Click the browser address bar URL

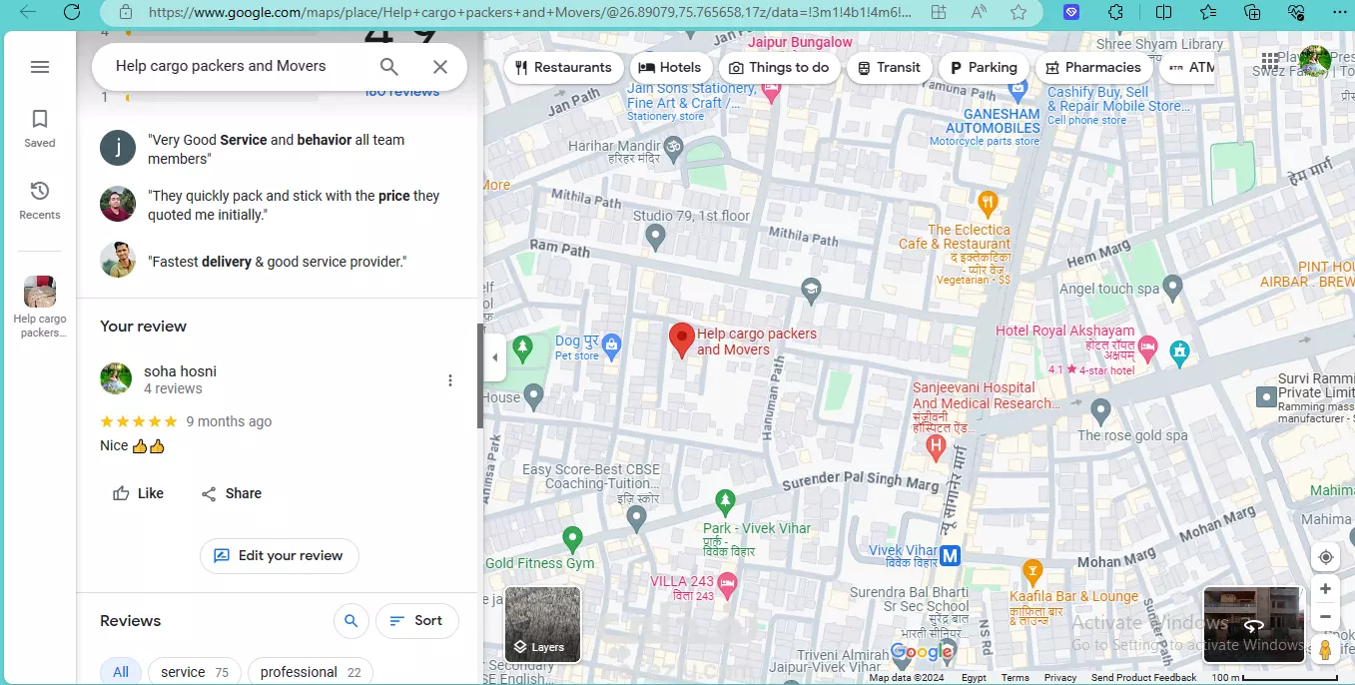click(x=529, y=13)
